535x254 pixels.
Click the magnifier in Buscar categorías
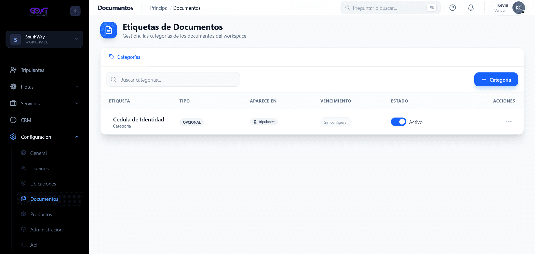(113, 80)
